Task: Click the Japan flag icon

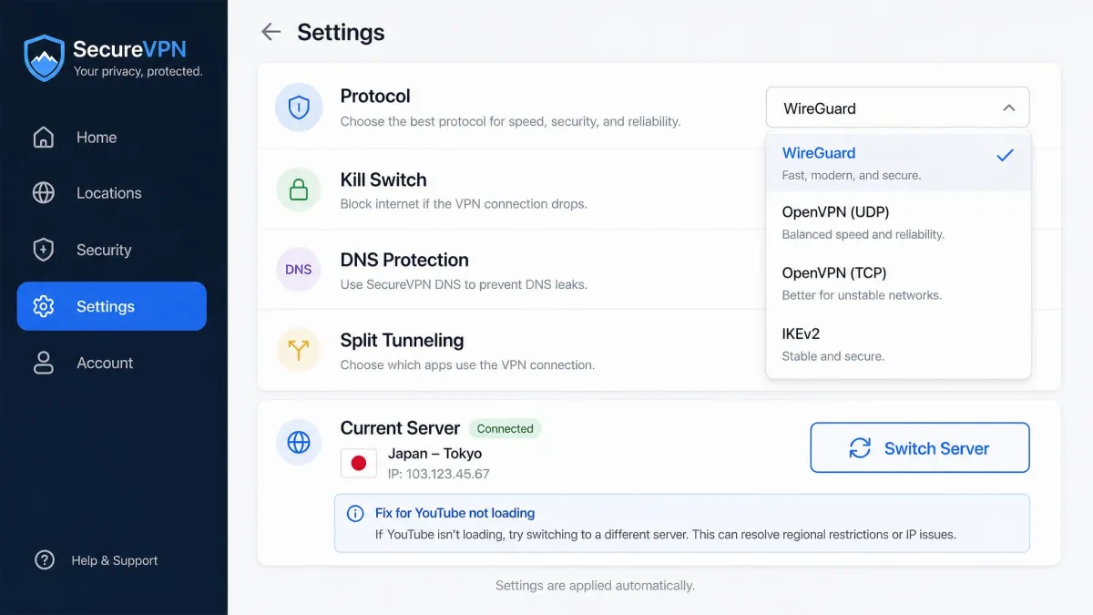Action: point(359,463)
